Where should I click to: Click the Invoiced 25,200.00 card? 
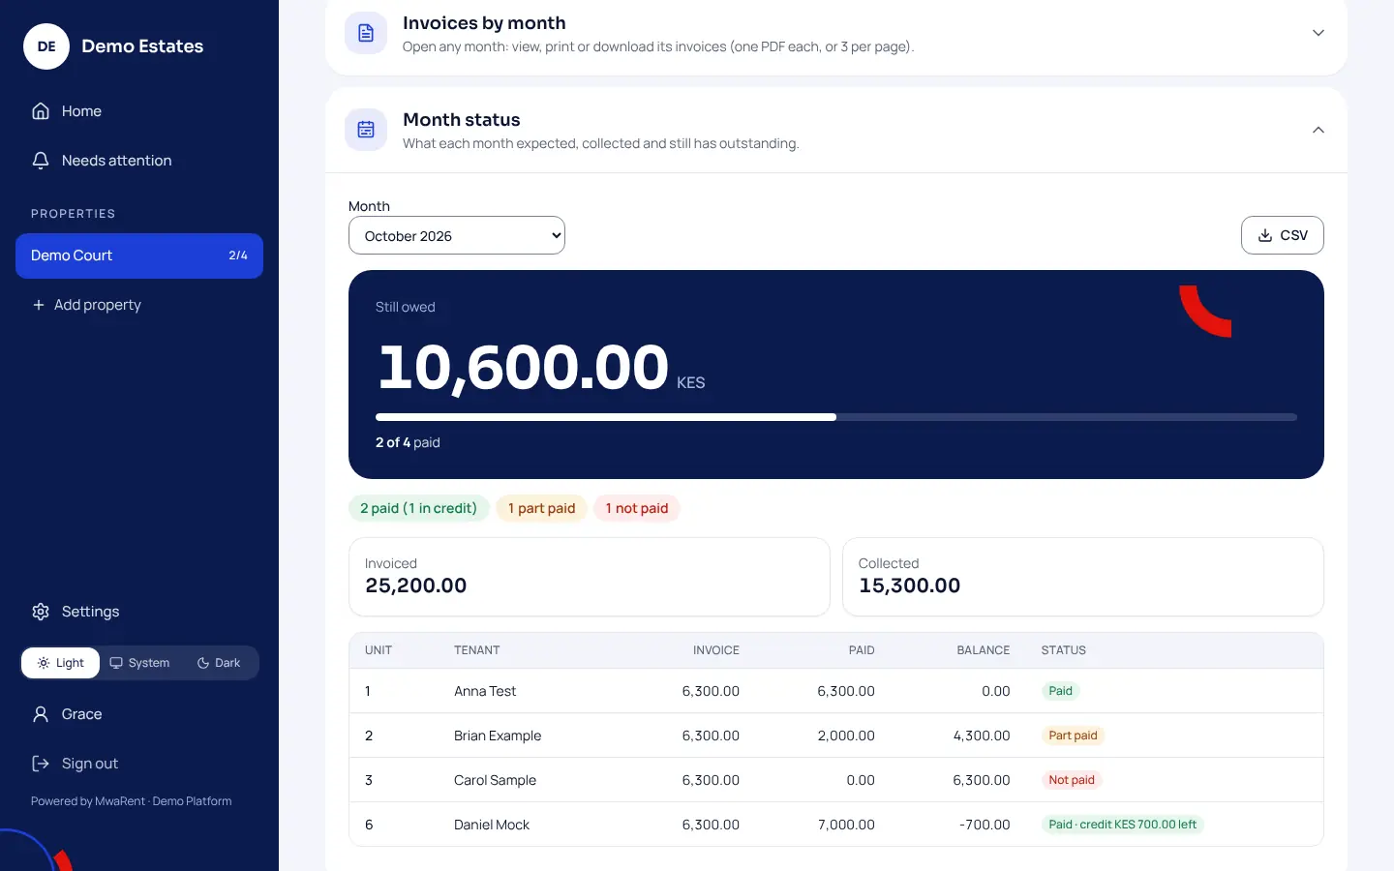[590, 577]
